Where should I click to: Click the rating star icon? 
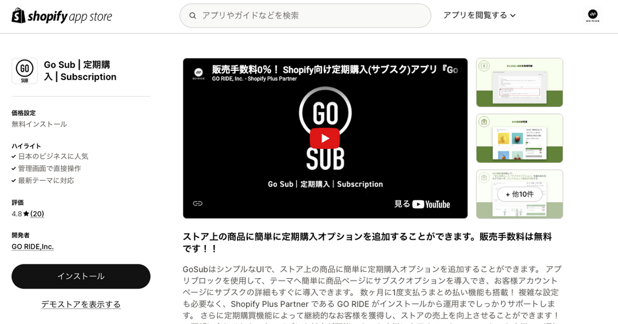26,214
